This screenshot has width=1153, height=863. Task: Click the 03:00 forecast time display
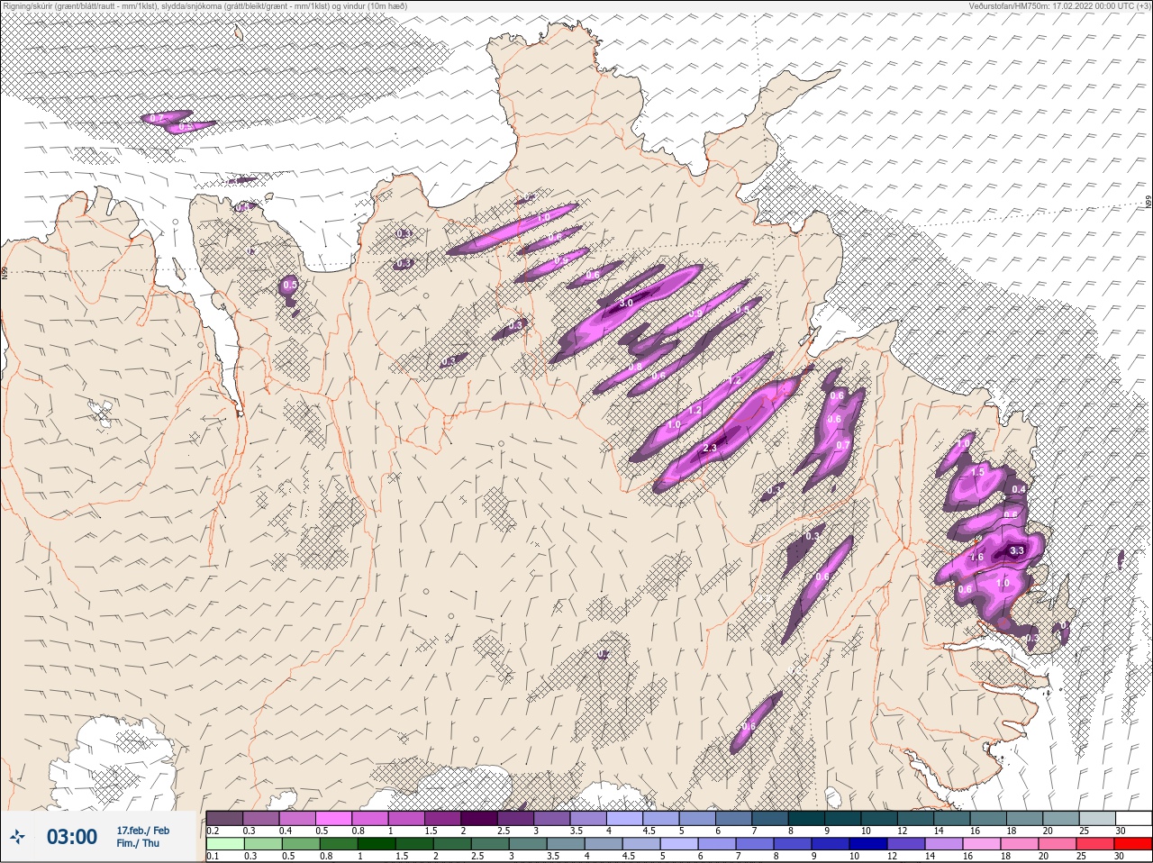tap(72, 837)
